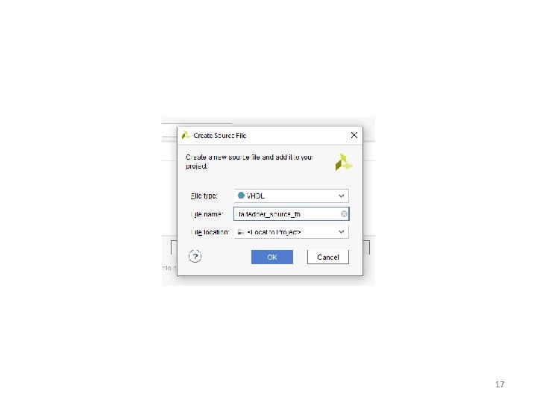Screen dimensions: 537x403
Task: Click the large Vivado logo in the dialog header
Action: (x=344, y=162)
